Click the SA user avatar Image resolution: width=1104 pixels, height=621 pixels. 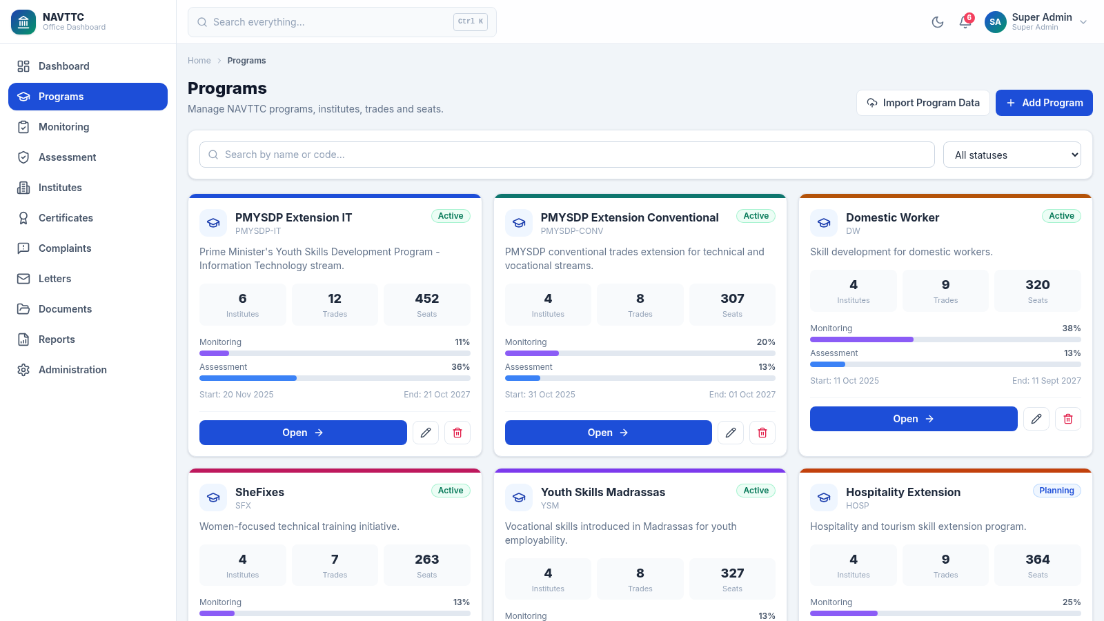[995, 22]
